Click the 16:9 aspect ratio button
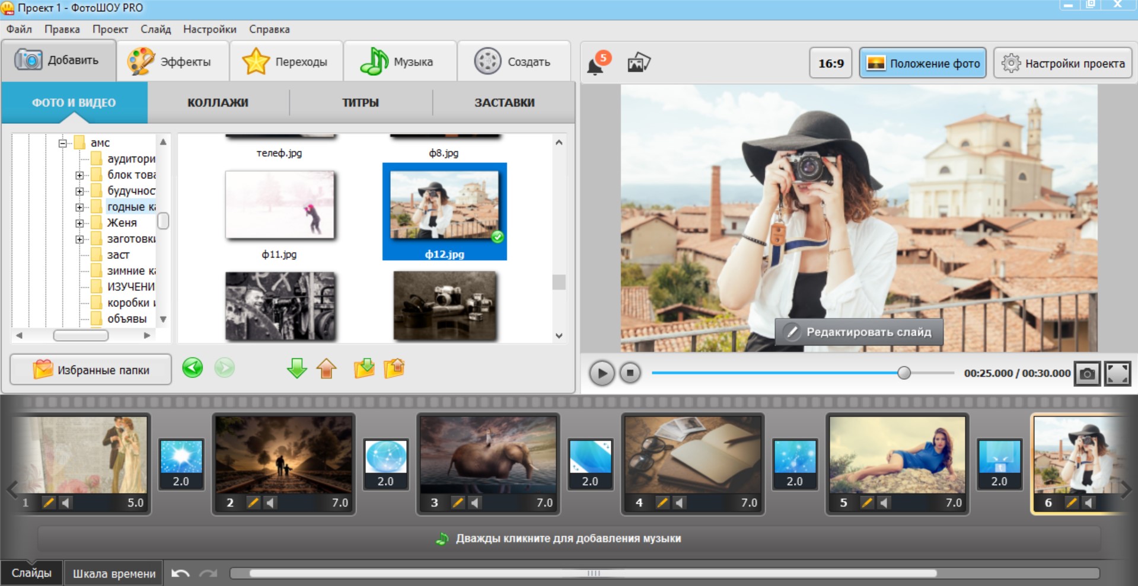Screen dimensions: 1138x586 831,63
